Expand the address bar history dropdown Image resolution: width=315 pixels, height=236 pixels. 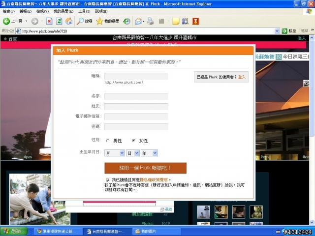pos(277,31)
